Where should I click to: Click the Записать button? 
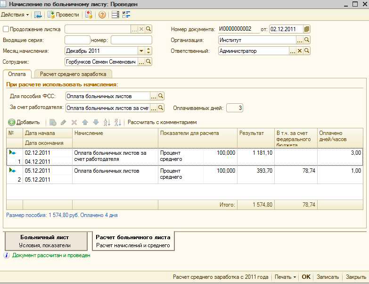[x=328, y=277]
